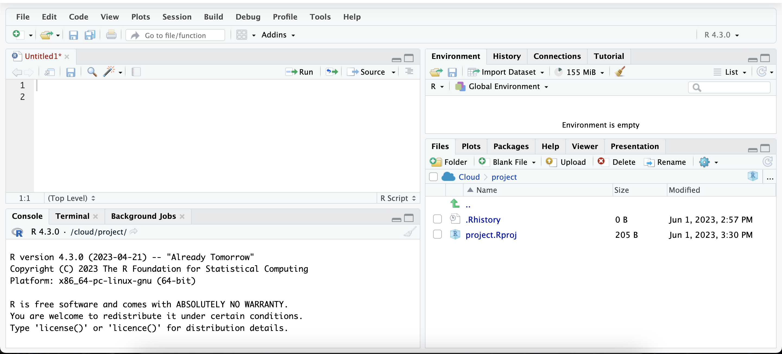
Task: Click the Environment search field
Action: click(x=729, y=87)
